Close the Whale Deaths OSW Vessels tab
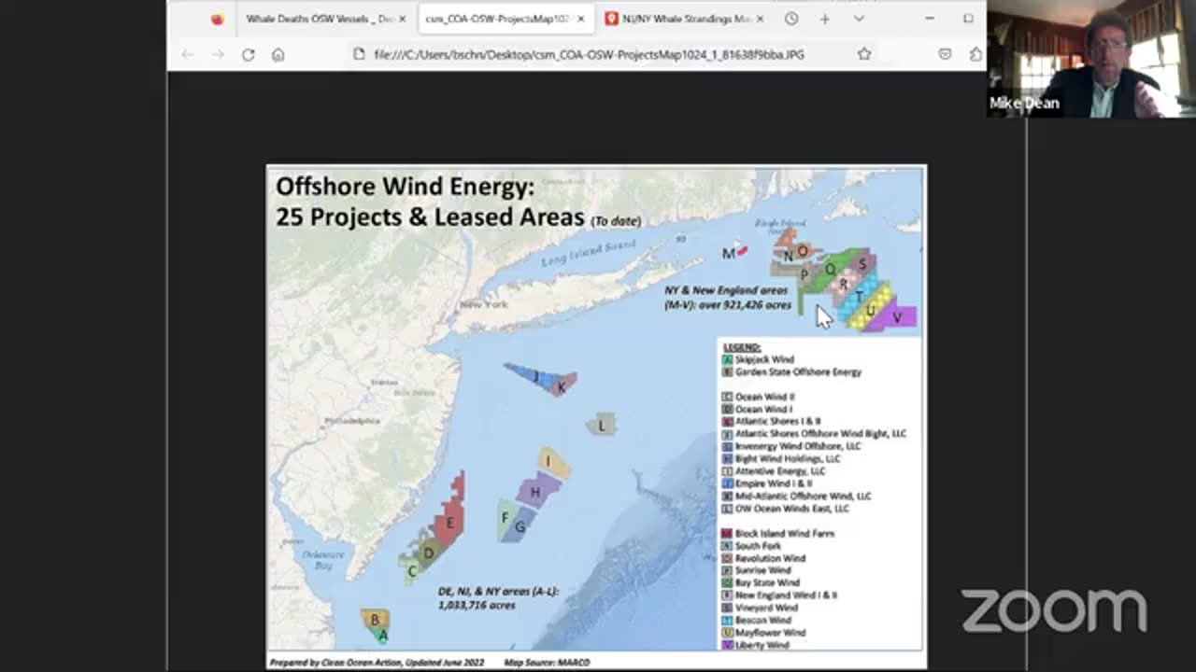This screenshot has width=1196, height=672. (403, 19)
